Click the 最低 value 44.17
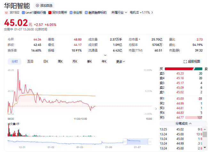208x152 pixels. pyautogui.click(x=78, y=45)
